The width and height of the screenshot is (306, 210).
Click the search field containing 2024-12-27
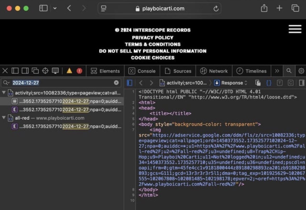point(61,83)
